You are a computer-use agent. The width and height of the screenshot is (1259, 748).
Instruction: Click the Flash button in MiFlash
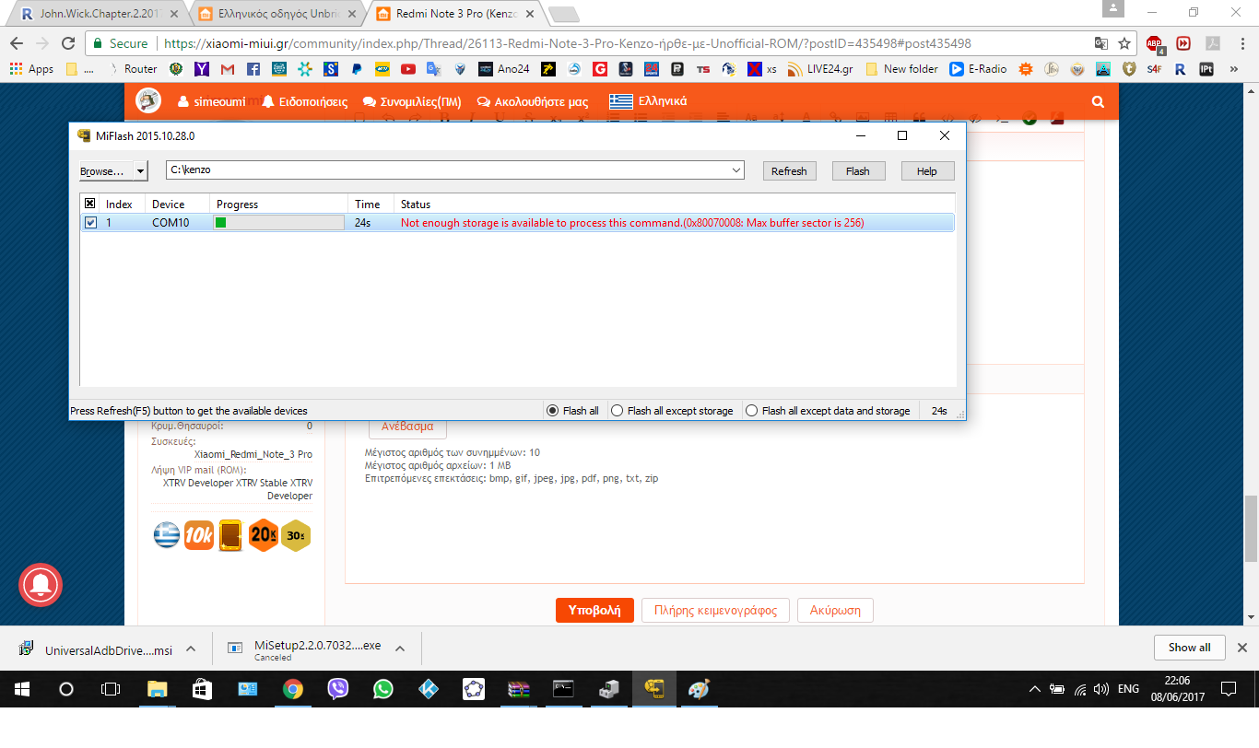point(858,171)
